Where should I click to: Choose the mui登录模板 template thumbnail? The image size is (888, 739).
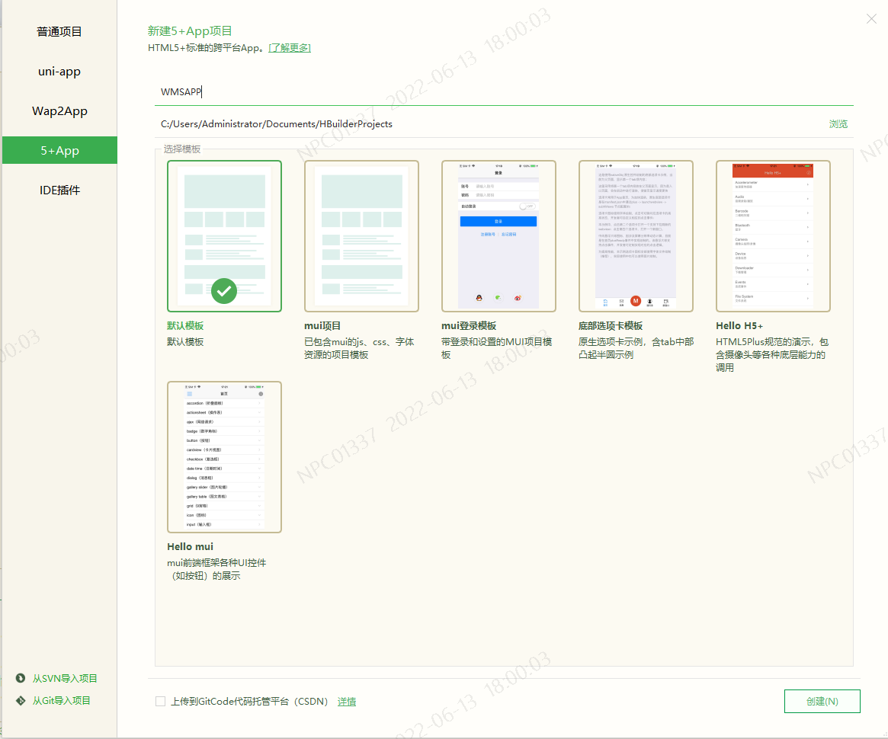498,236
